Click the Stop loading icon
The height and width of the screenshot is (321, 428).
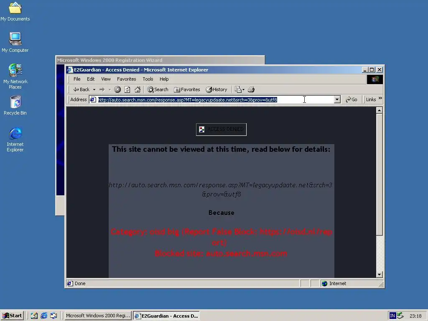point(117,89)
